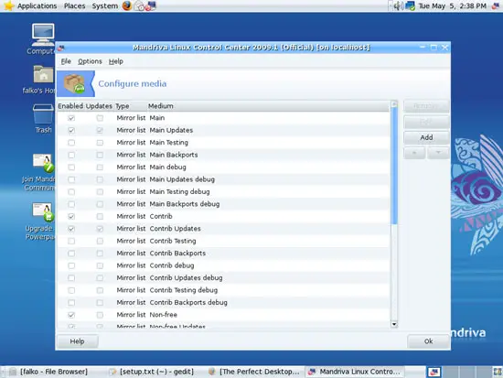Image resolution: width=503 pixels, height=378 pixels.
Task: Click the Configure media package icon
Action: coord(74,84)
